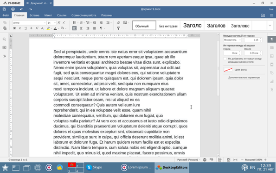Apply superscript formatting
This screenshot has height=173, width=276.
pos(37,28)
